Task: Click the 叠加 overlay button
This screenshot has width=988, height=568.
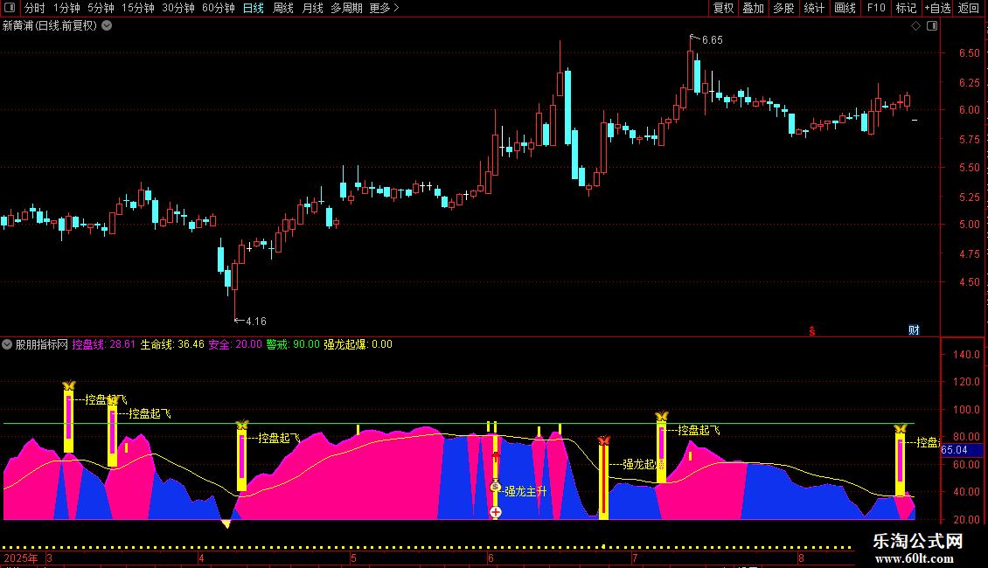Action: [753, 8]
